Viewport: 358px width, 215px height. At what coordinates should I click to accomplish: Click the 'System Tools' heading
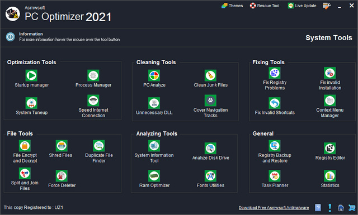(x=328, y=37)
